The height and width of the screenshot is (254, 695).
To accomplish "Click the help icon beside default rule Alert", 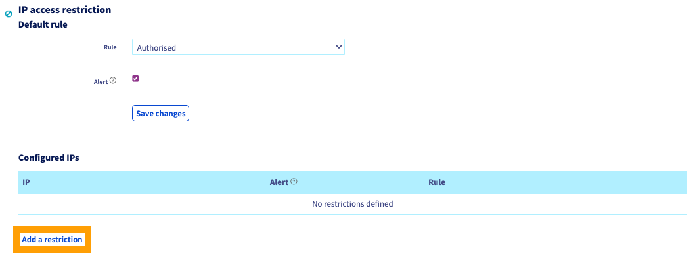I will [113, 81].
